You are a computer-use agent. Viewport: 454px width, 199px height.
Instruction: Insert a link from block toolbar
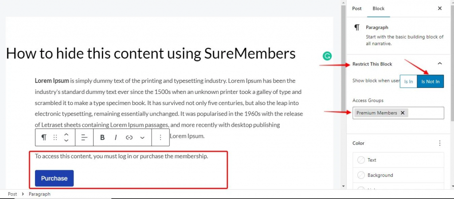129,137
